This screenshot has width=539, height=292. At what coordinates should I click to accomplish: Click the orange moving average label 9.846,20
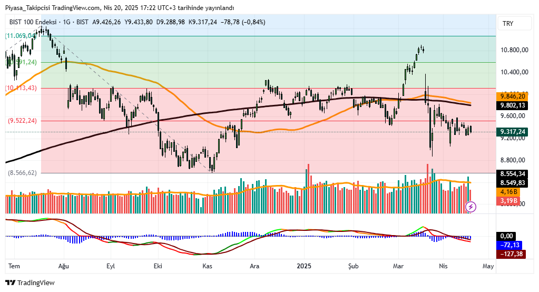pyautogui.click(x=512, y=96)
